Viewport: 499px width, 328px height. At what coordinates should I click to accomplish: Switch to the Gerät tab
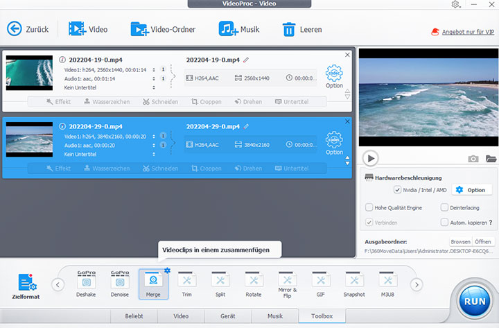[228, 316]
